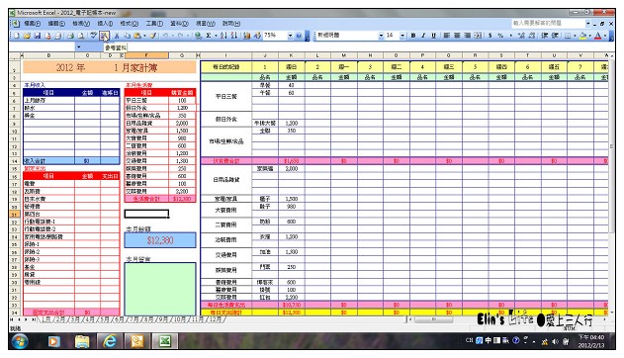Click the Windows Start button
The height and width of the screenshot is (358, 624).
coord(20,341)
